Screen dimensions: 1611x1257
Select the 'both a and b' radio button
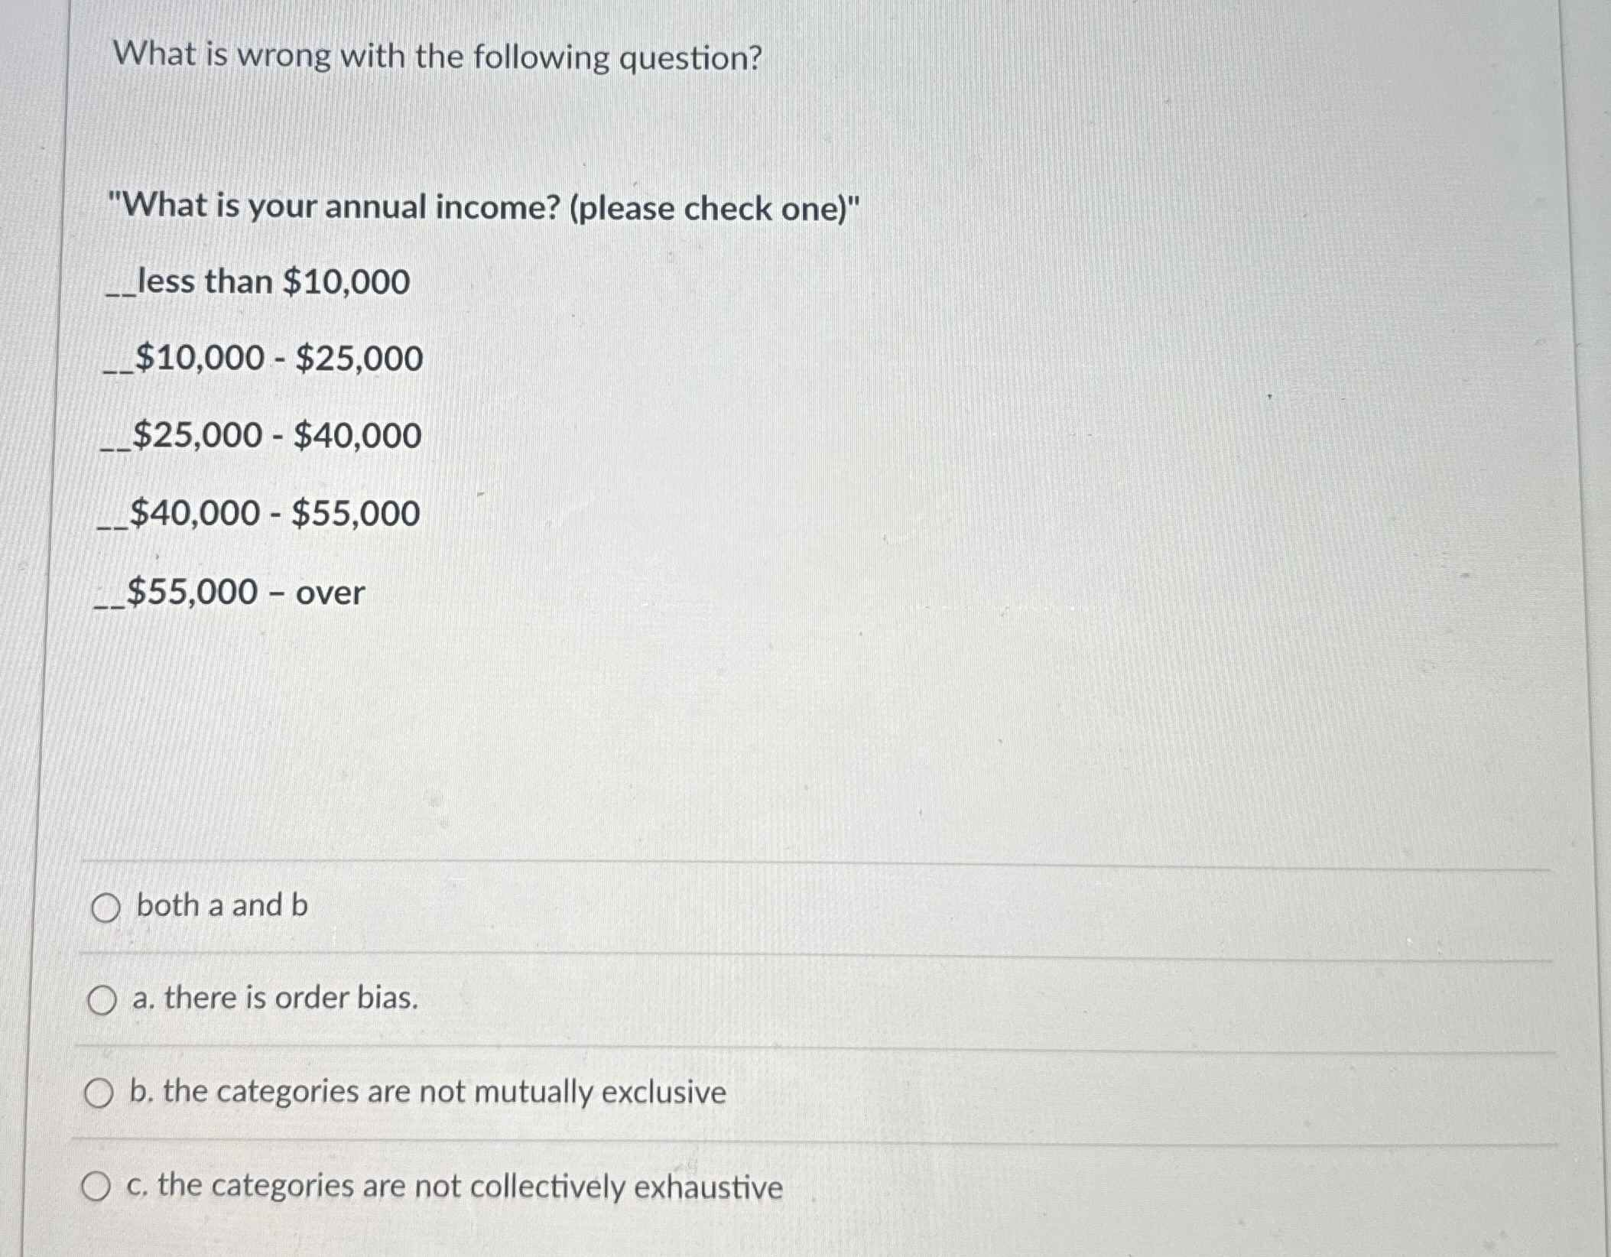(106, 908)
